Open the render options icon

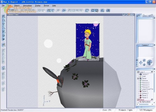click(97, 11)
